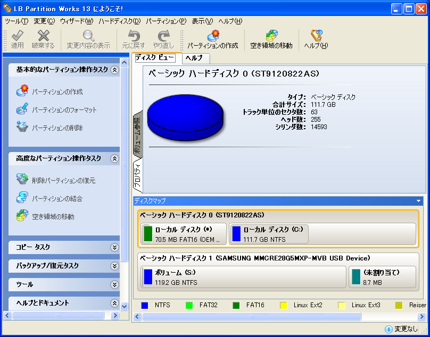Screen dimensions: 430x337
Task: Open the ディスクマップ panel dropdown arrow
Action: pyautogui.click(x=418, y=201)
